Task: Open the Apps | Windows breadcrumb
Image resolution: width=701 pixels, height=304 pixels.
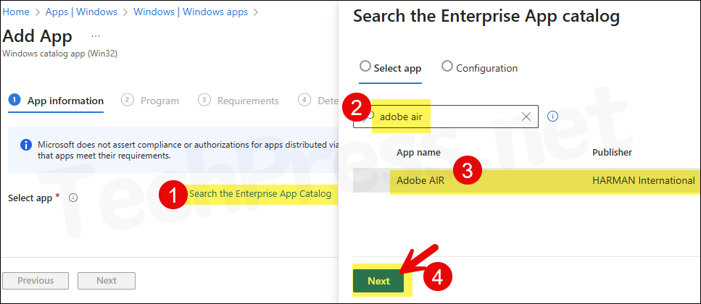Action: tap(81, 12)
